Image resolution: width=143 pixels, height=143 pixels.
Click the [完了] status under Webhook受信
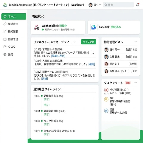[x=46, y=134]
